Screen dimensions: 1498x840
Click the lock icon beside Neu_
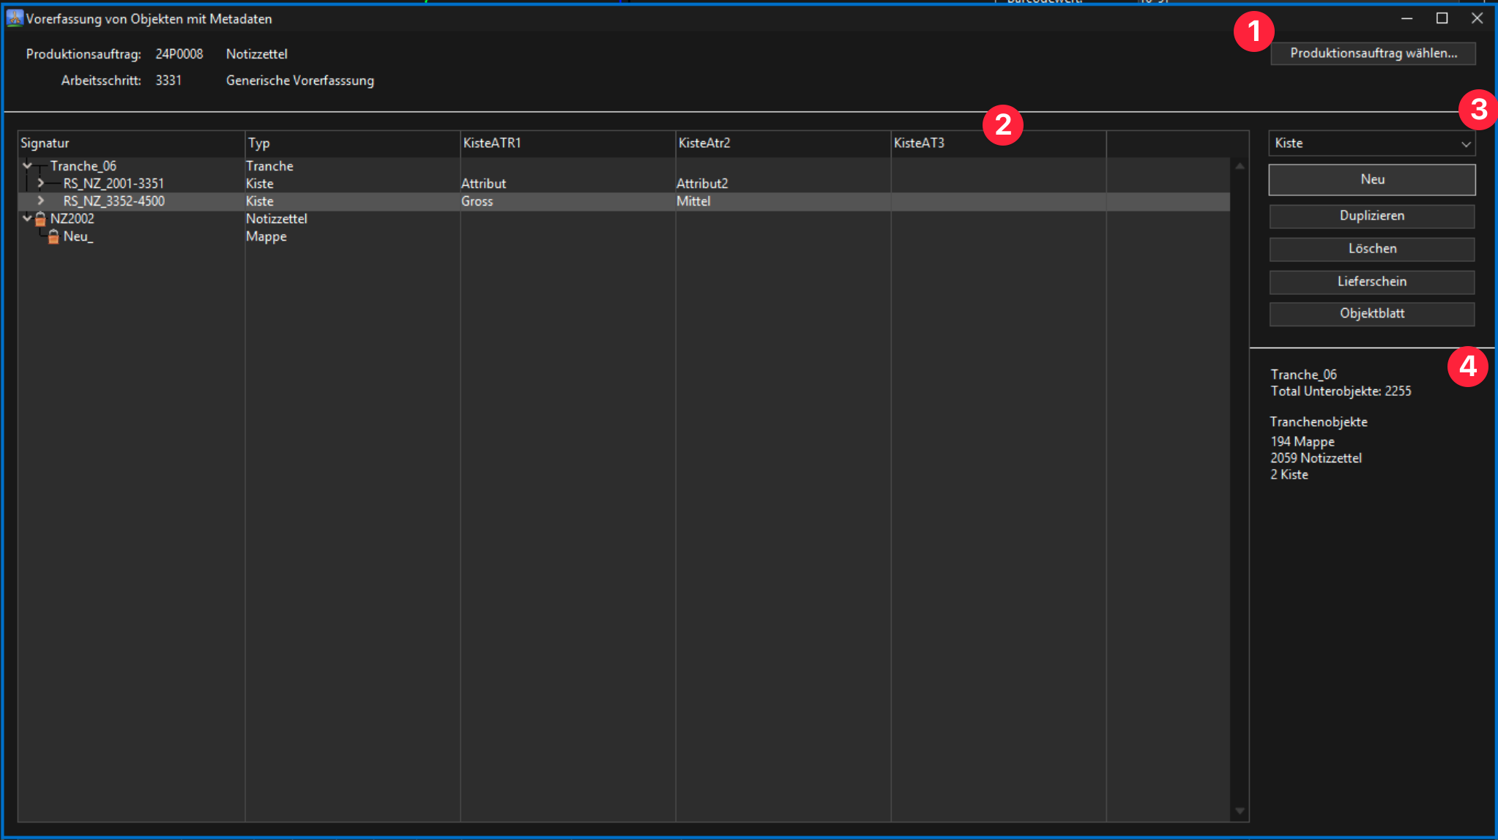(x=53, y=236)
